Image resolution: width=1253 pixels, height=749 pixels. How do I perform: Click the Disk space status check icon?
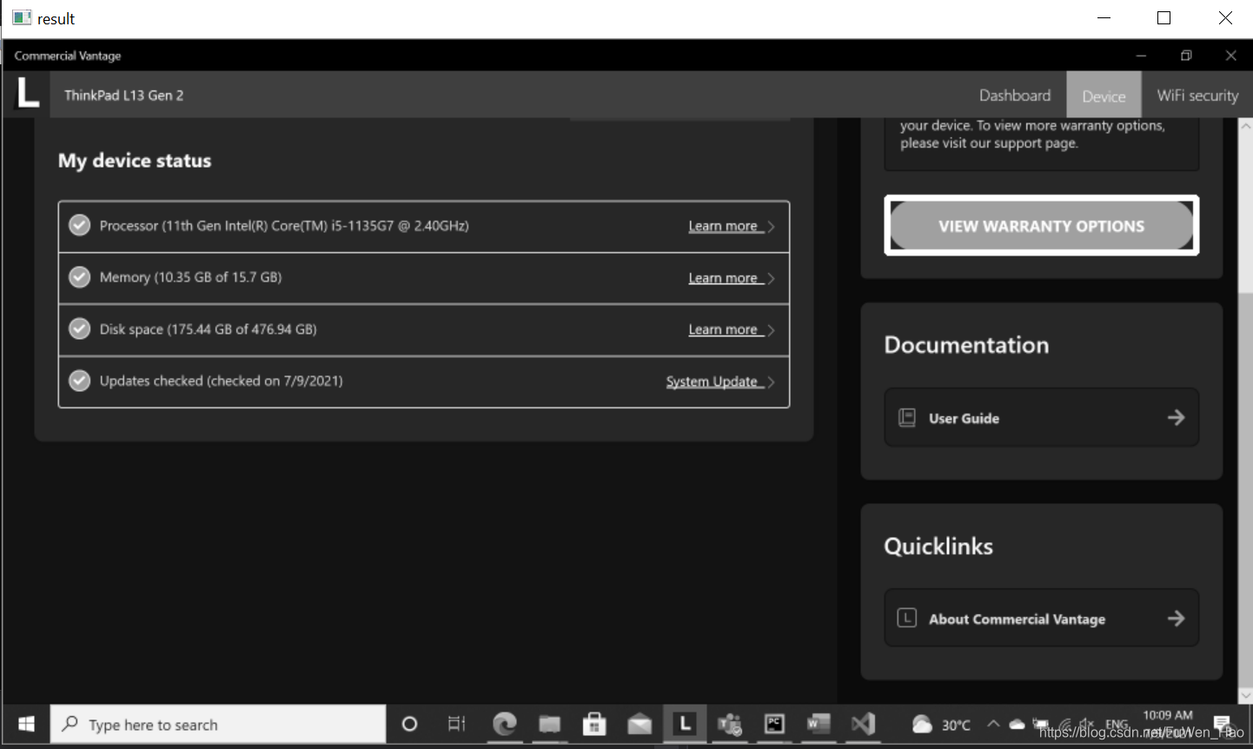[x=79, y=329]
